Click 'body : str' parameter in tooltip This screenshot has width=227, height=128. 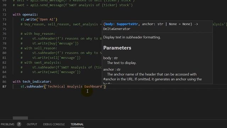[x=110, y=58]
